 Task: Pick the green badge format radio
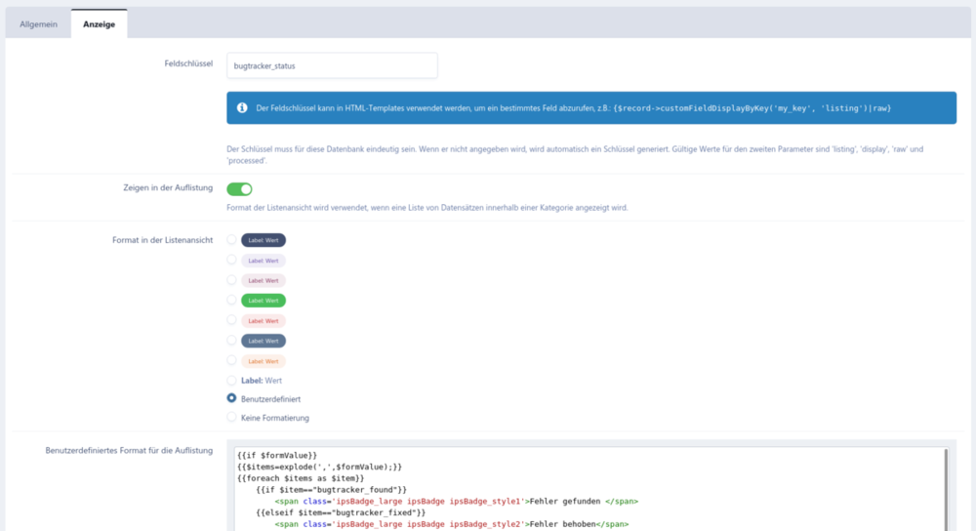231,300
